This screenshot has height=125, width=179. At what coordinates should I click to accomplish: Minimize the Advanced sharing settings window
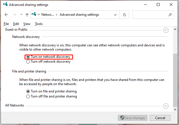click(x=145, y=5)
